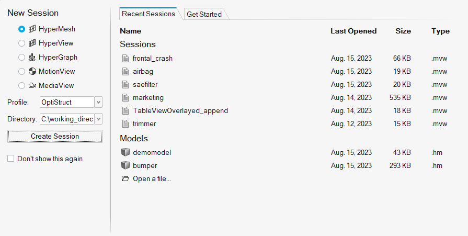The height and width of the screenshot is (236, 468).
Task: Click the HyperMesh mesh icon
Action: pos(32,29)
